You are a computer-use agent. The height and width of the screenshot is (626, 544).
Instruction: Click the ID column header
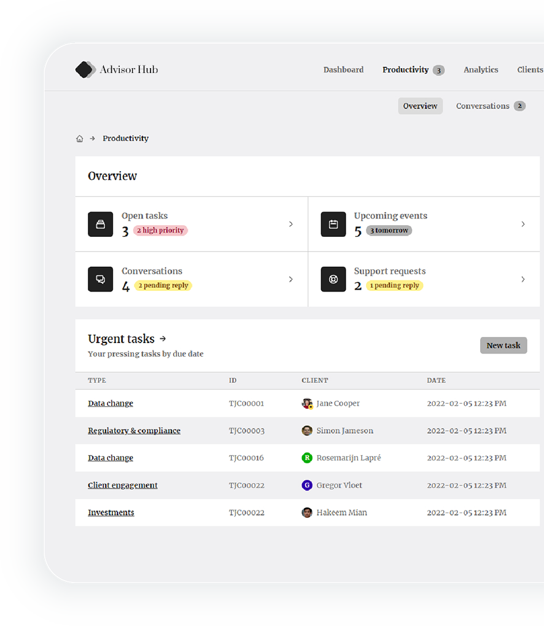pos(233,381)
